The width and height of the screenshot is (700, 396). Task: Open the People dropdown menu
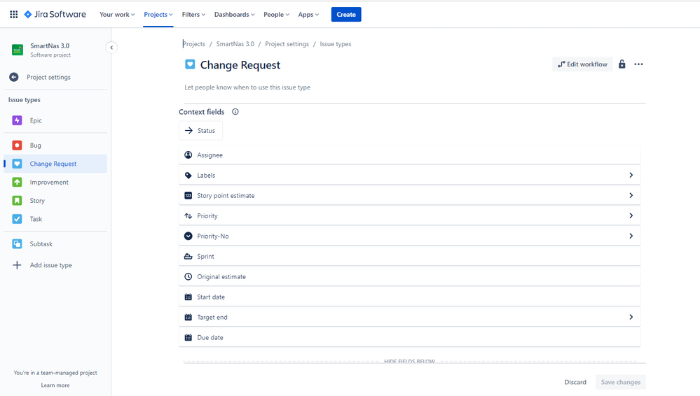(x=276, y=14)
